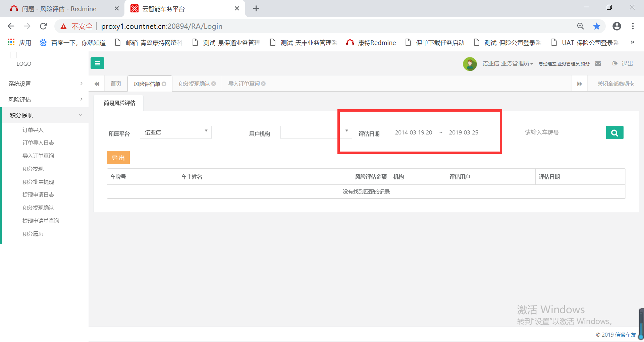Click the green hamburger menu toggle
Image resolution: width=644 pixels, height=342 pixels.
pos(97,63)
